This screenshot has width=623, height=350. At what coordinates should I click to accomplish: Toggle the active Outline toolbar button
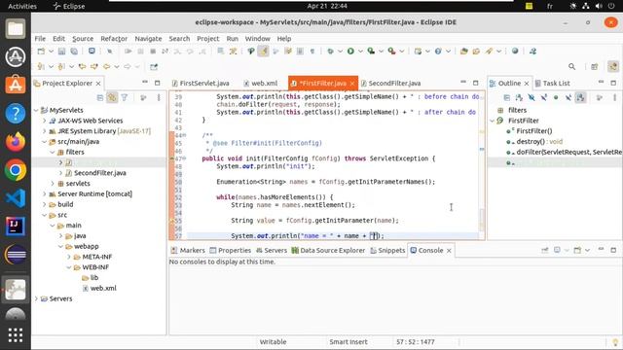(580, 97)
